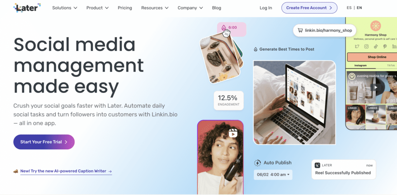The width and height of the screenshot is (397, 195).
Task: Expand the Solutions dropdown menu
Action: 65,8
